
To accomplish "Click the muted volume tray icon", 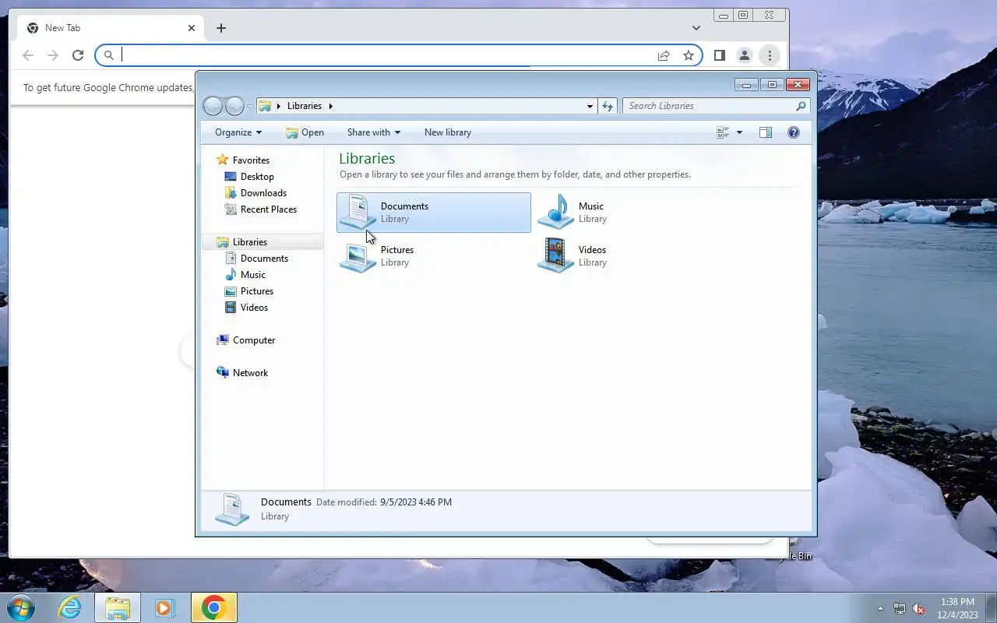I will [x=919, y=608].
